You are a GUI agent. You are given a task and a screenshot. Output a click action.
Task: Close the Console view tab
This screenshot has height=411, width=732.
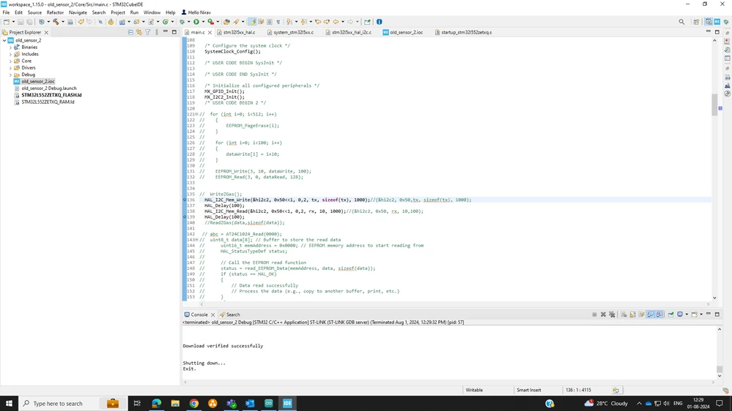coord(213,314)
